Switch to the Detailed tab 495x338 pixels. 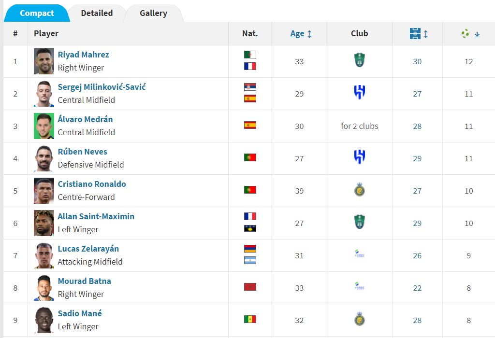click(97, 13)
